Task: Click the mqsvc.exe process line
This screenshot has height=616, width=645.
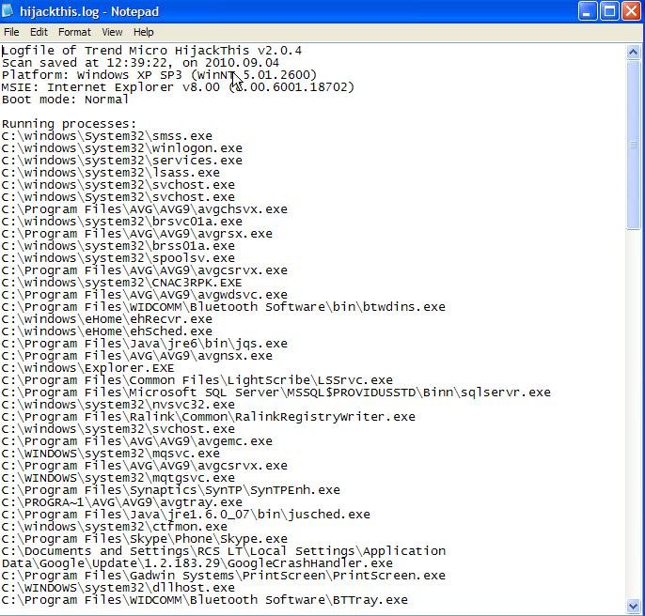Action: tap(111, 454)
